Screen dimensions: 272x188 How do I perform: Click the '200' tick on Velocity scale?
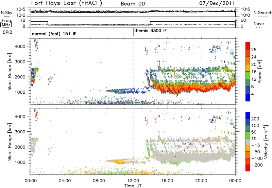click(255, 119)
